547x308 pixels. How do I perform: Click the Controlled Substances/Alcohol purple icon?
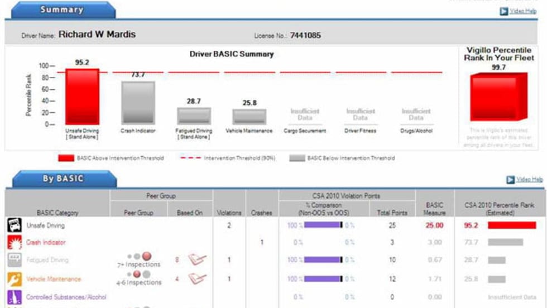(14, 297)
